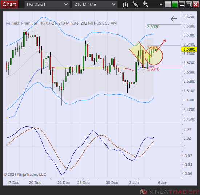Open the HG 03-21 instrument dropdown
200x195 pixels.
[x=47, y=4]
